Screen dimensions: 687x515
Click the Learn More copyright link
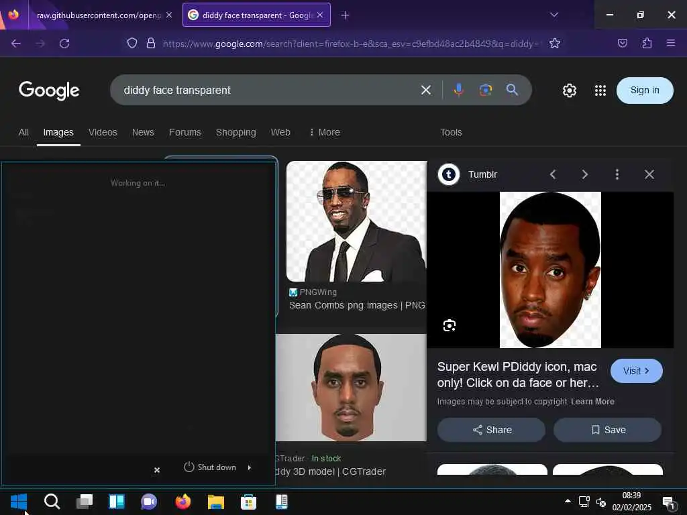(592, 402)
